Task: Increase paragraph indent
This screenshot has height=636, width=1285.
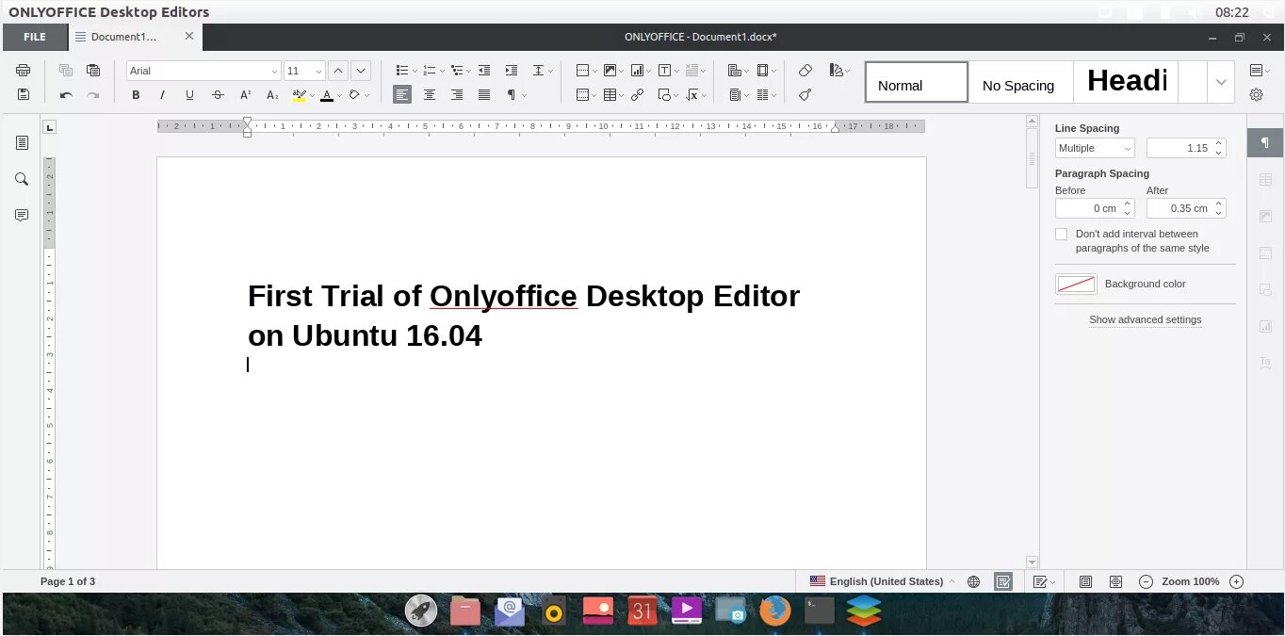Action: (x=512, y=71)
